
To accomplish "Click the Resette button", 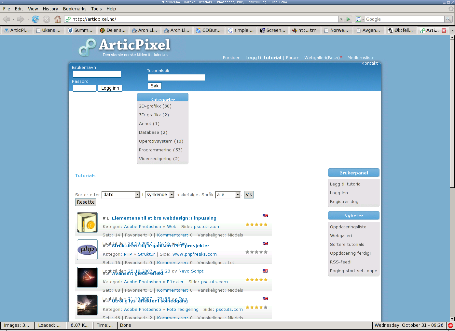I will (x=86, y=202).
